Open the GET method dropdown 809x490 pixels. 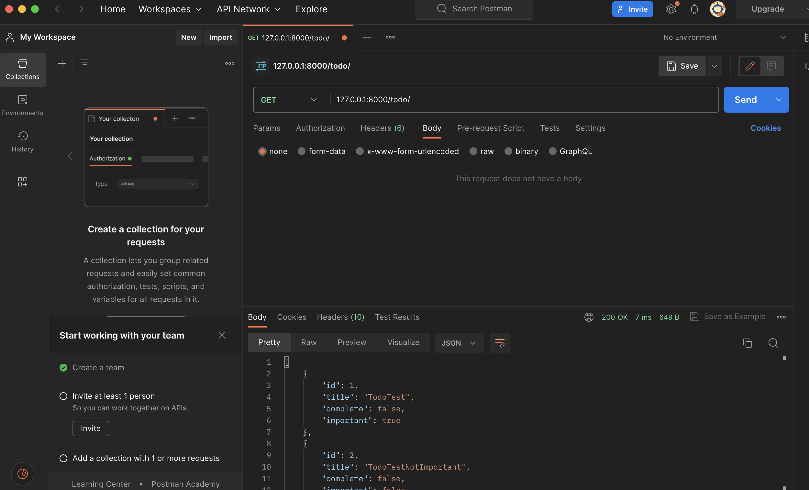click(289, 100)
